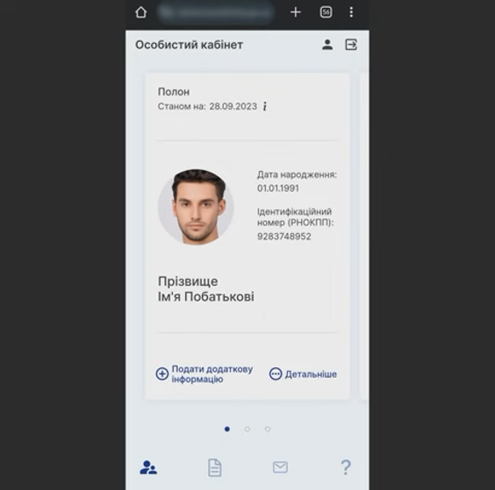Open the documents tab in bottom navigation
This screenshot has height=490, width=495.
coord(215,467)
